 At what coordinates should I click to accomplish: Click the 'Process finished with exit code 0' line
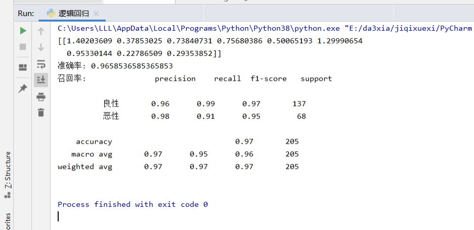point(133,204)
